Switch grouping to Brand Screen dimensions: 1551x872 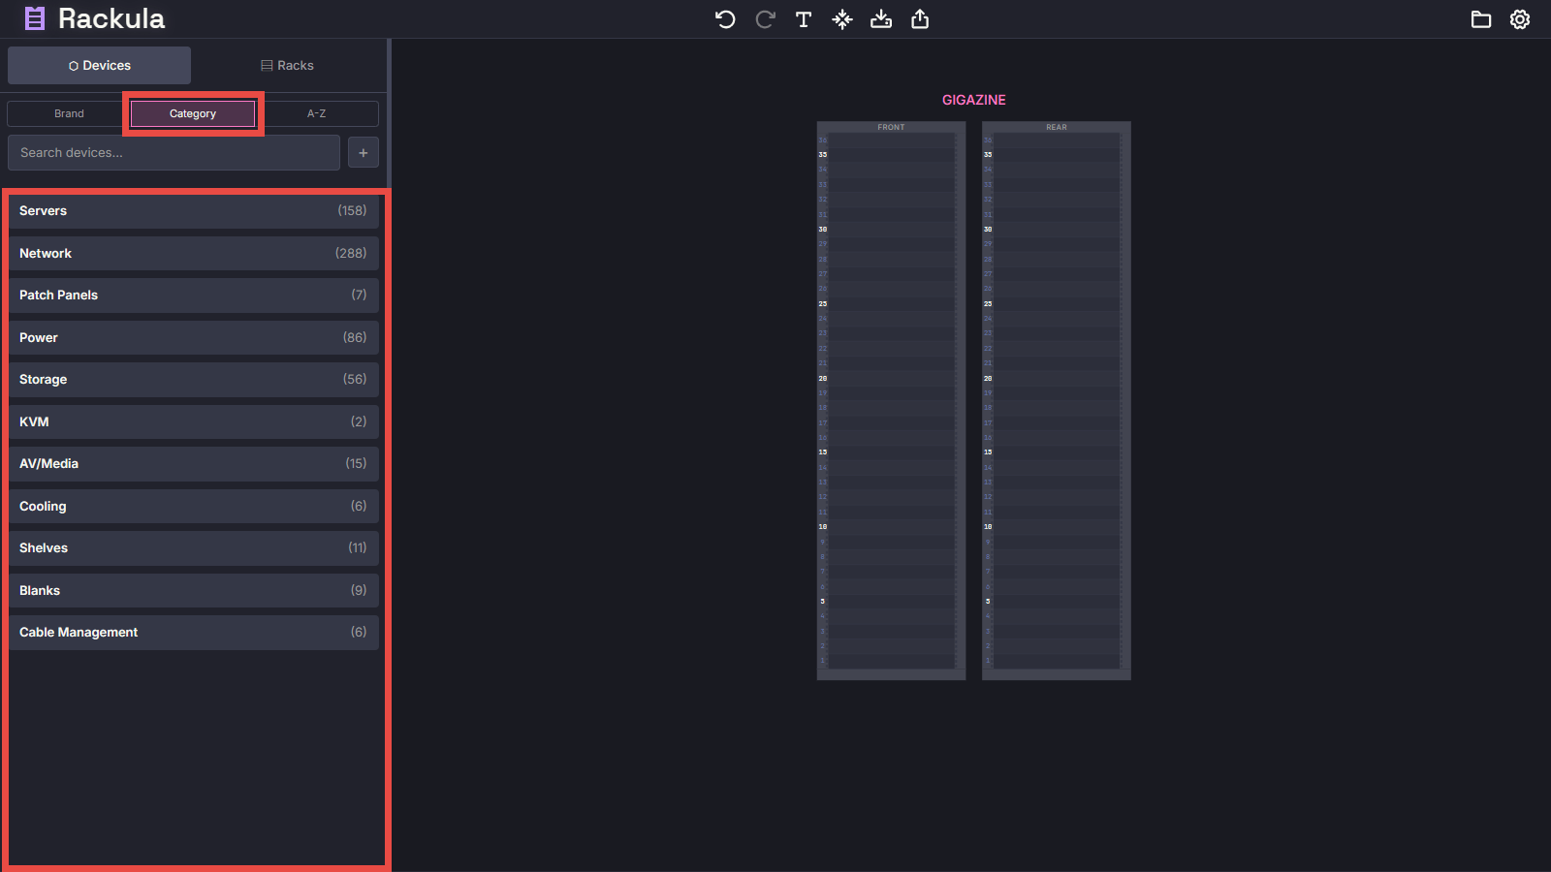coord(69,113)
